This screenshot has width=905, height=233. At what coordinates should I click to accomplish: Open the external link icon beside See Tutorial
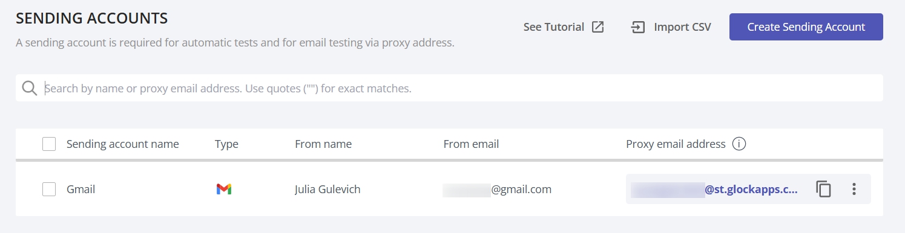tap(598, 27)
